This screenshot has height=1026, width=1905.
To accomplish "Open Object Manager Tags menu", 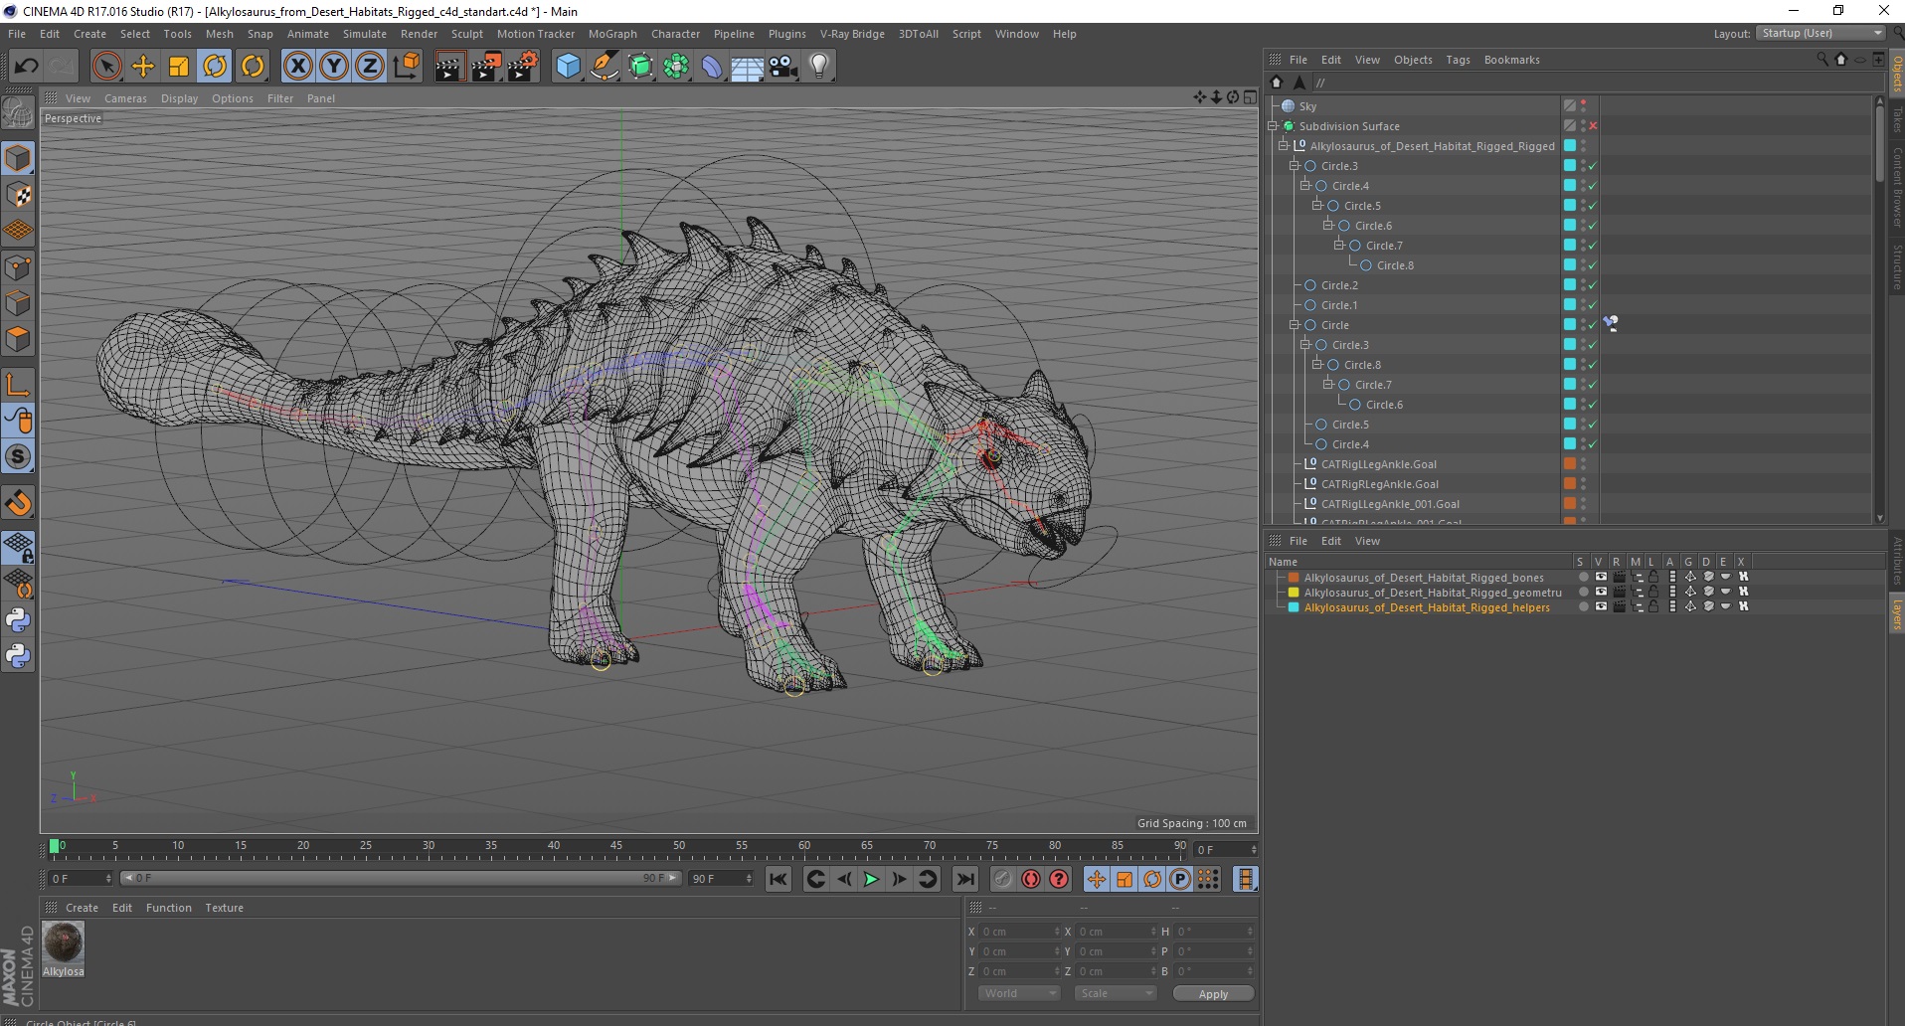I will pos(1458,60).
